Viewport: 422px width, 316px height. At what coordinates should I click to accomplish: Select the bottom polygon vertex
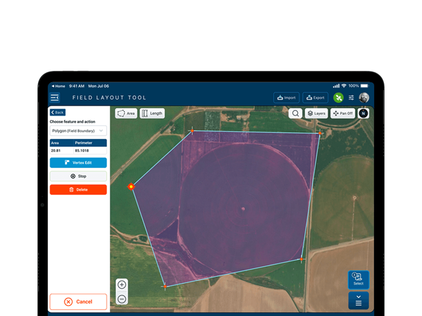click(165, 286)
